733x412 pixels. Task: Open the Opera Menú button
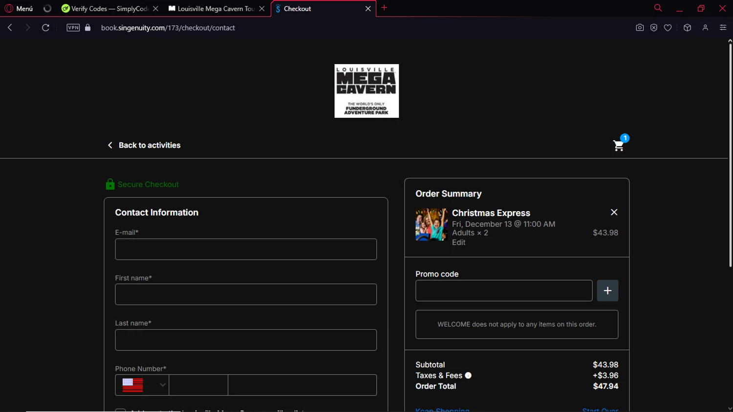click(x=19, y=8)
